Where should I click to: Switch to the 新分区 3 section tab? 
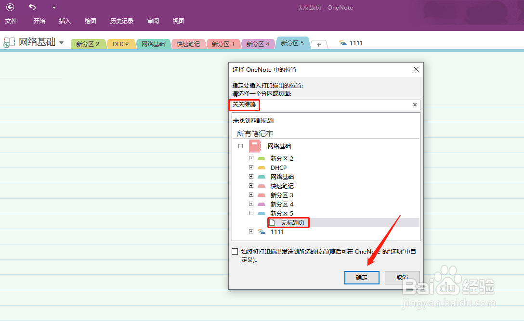223,44
